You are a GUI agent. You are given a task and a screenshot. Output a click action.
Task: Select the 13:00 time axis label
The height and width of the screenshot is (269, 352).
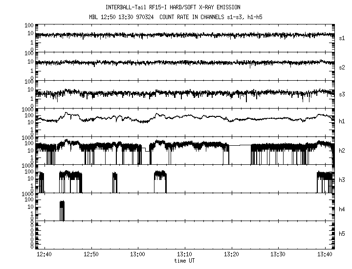(138, 254)
